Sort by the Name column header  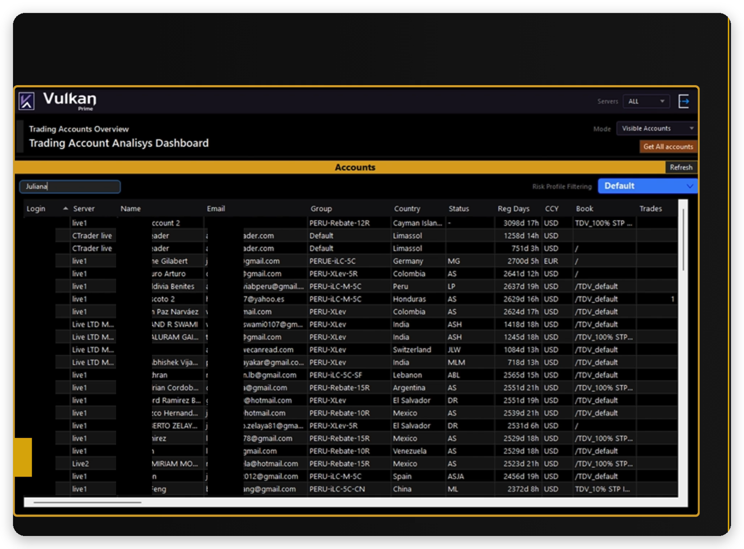tap(131, 208)
